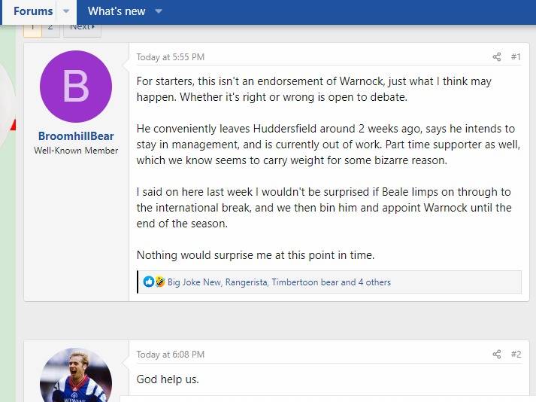
Task: Expand the Forums dropdown arrow
Action: [65, 11]
